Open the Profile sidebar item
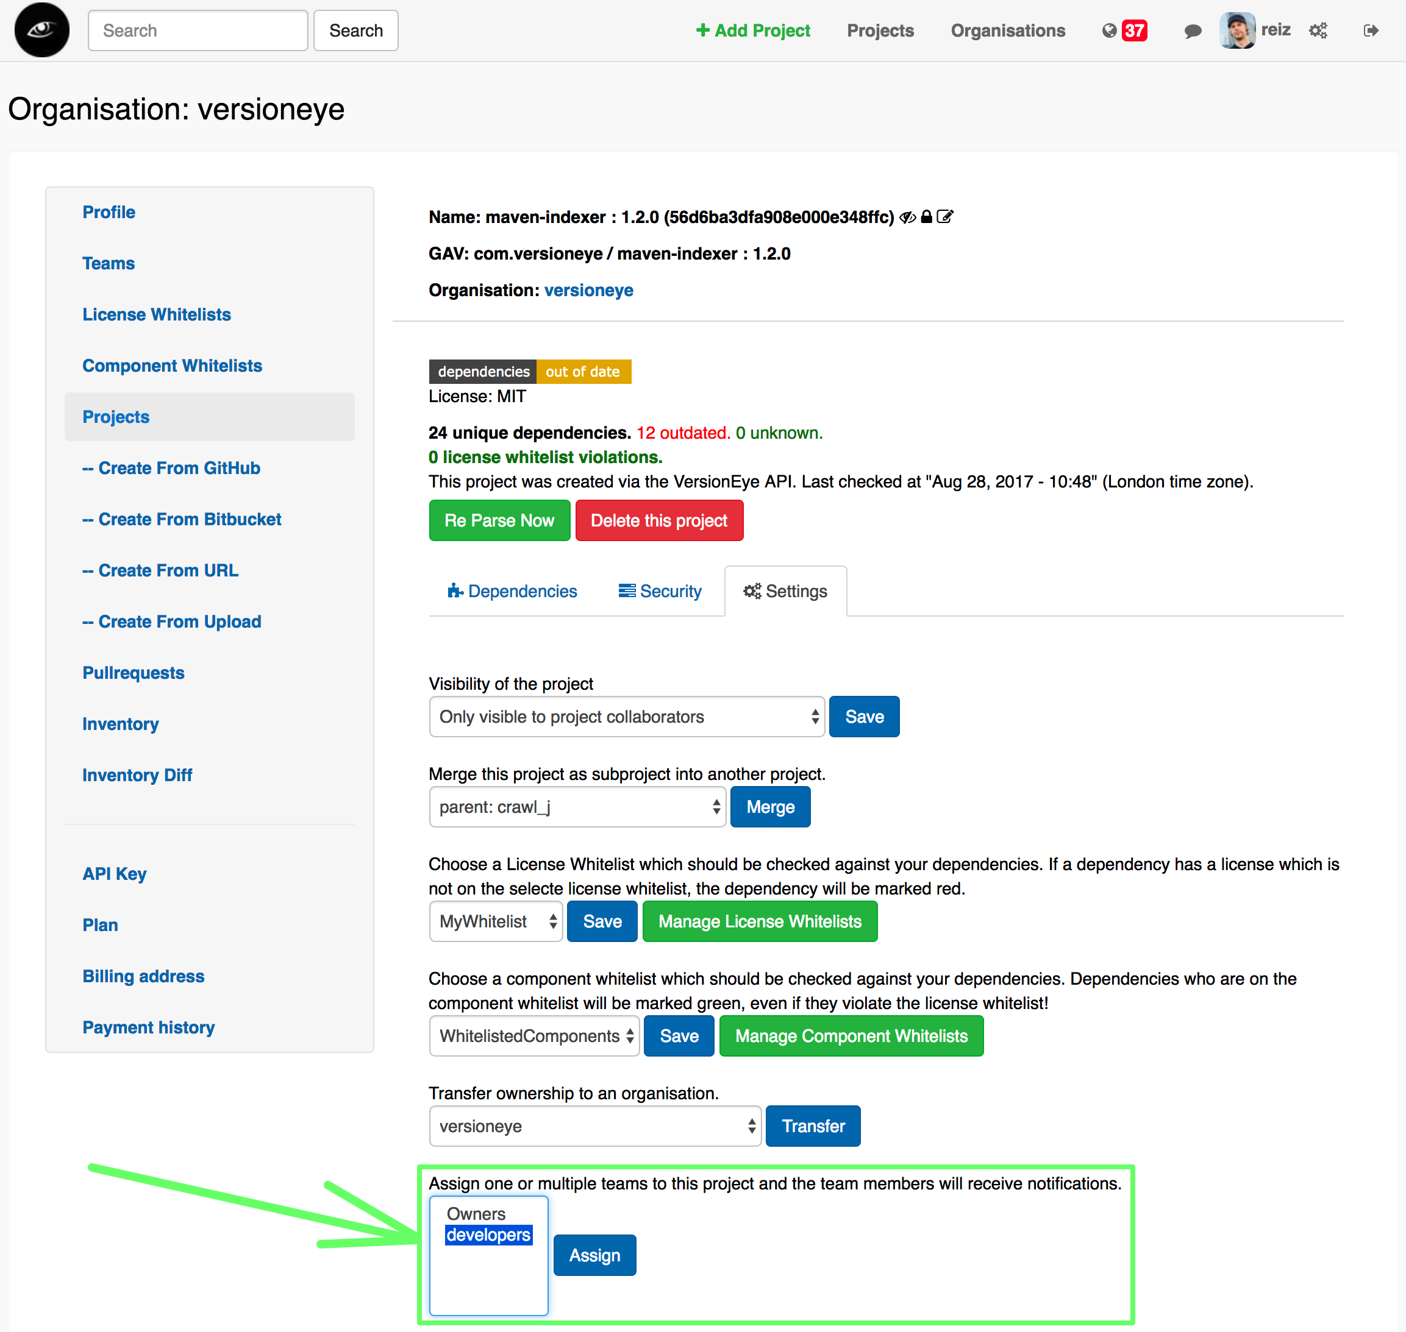Image resolution: width=1406 pixels, height=1332 pixels. pyautogui.click(x=109, y=212)
